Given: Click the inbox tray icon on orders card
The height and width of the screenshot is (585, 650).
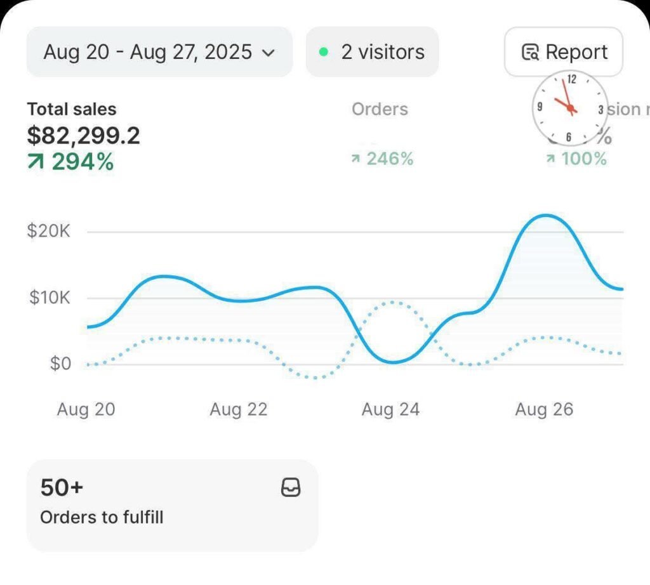Looking at the screenshot, I should [x=291, y=487].
